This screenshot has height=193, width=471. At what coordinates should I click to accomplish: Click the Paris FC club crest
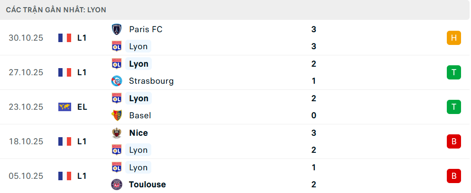(x=116, y=29)
